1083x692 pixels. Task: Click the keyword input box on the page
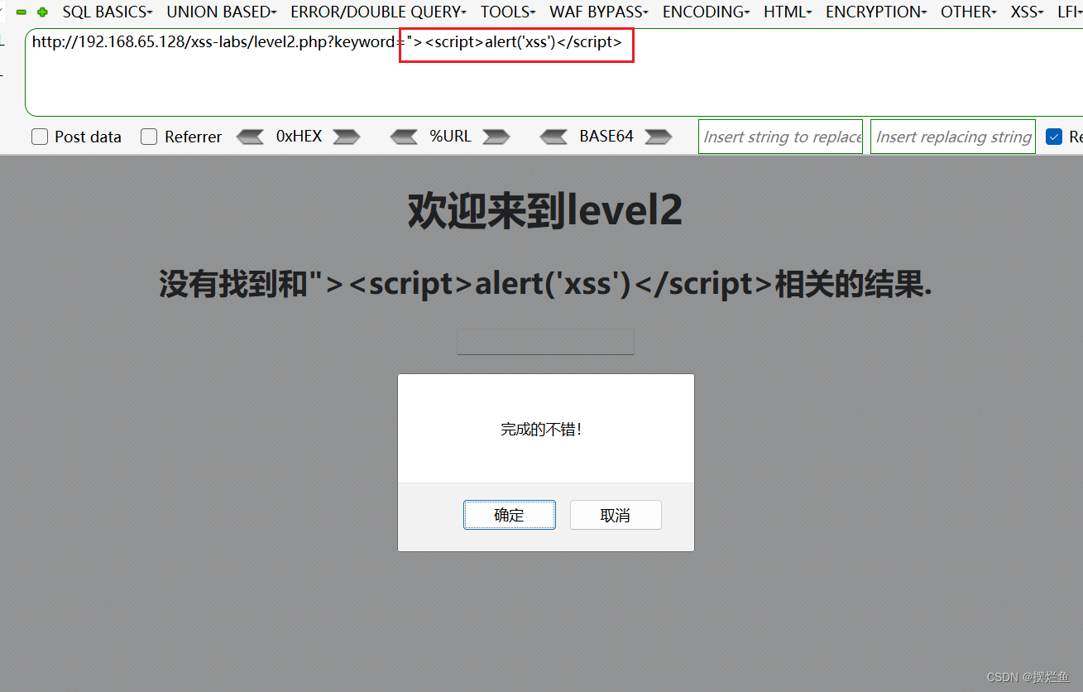(x=546, y=342)
